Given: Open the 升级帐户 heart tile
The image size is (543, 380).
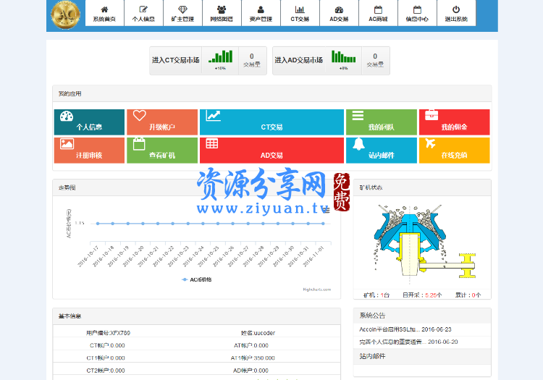Looking at the screenshot, I should point(162,122).
